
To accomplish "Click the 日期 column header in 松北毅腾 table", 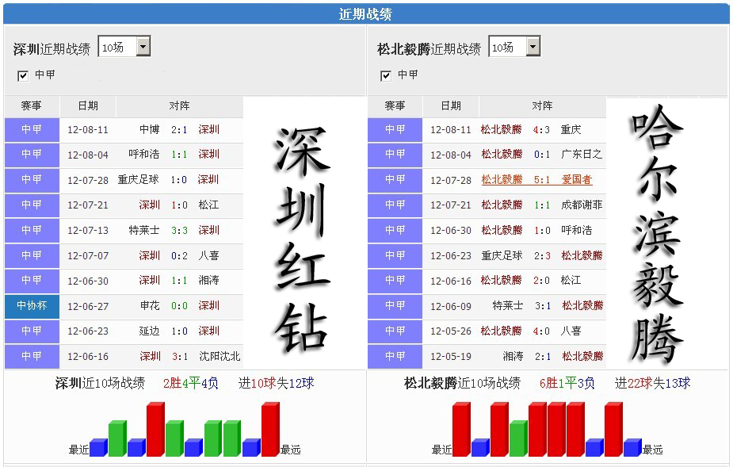I will pyautogui.click(x=451, y=106).
